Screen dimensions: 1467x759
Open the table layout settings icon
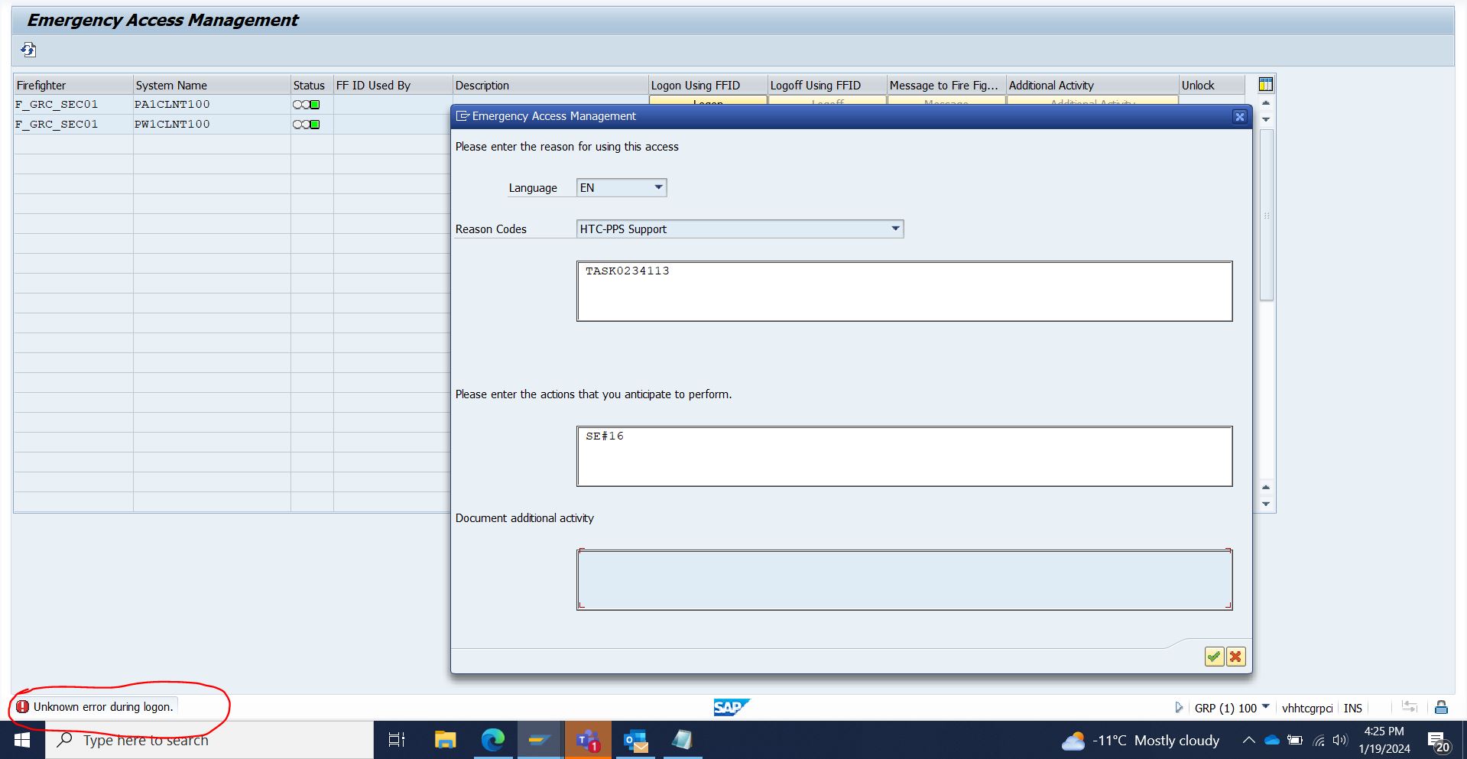[1266, 84]
